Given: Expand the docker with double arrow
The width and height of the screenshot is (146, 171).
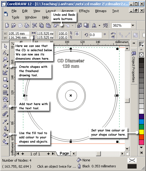Looking at the screenshot, I should tap(134, 43).
